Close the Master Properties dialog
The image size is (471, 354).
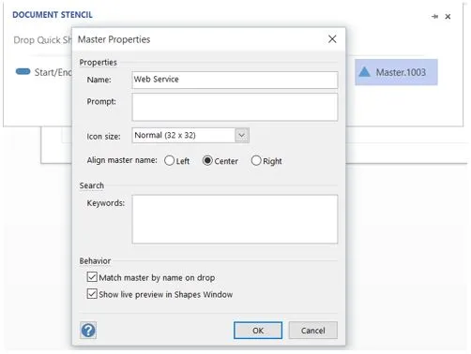click(x=332, y=39)
